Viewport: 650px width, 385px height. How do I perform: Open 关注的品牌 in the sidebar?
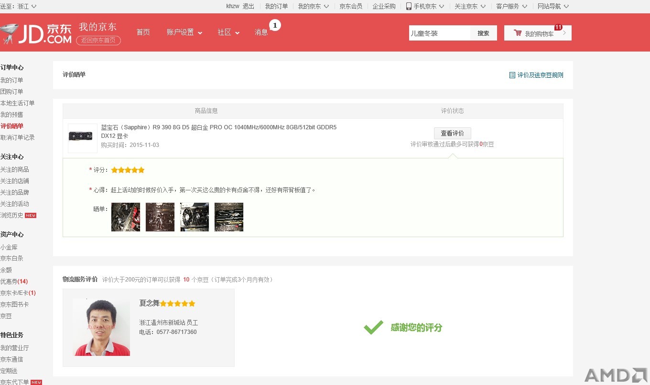coord(14,192)
